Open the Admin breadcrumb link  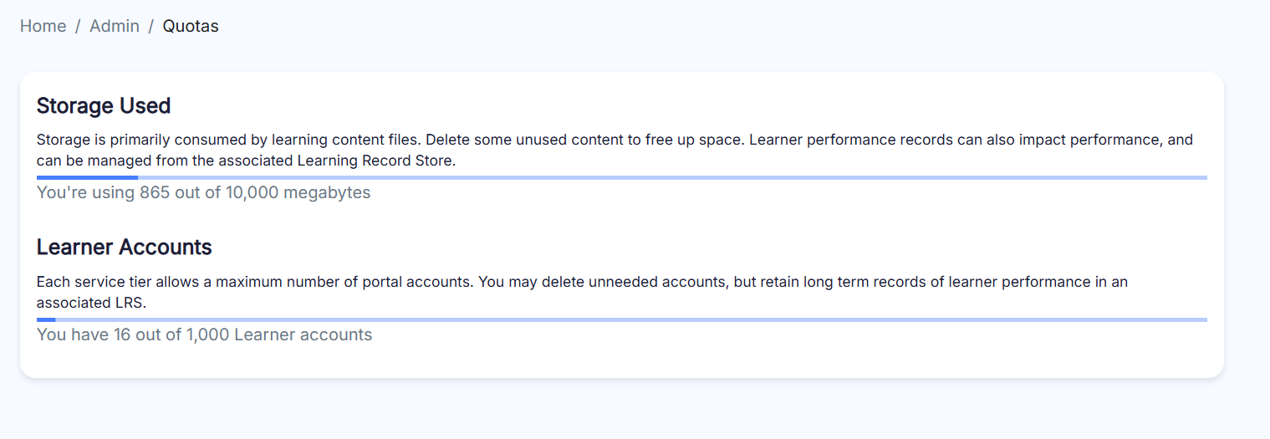115,26
